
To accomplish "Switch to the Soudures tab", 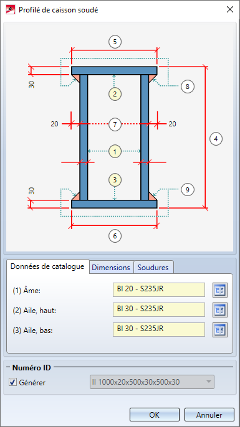I will coord(153,268).
